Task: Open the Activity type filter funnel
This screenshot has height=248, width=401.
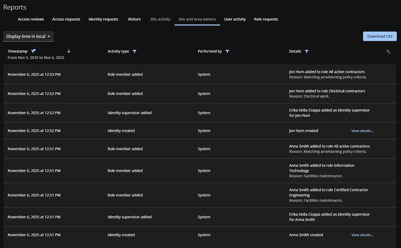Action: pos(135,51)
